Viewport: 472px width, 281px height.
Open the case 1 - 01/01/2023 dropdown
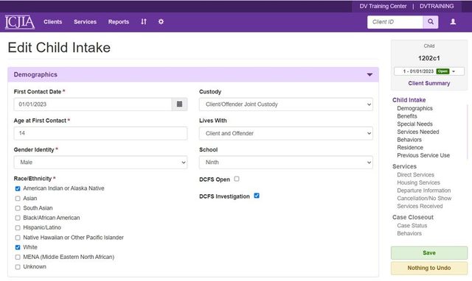pos(429,71)
